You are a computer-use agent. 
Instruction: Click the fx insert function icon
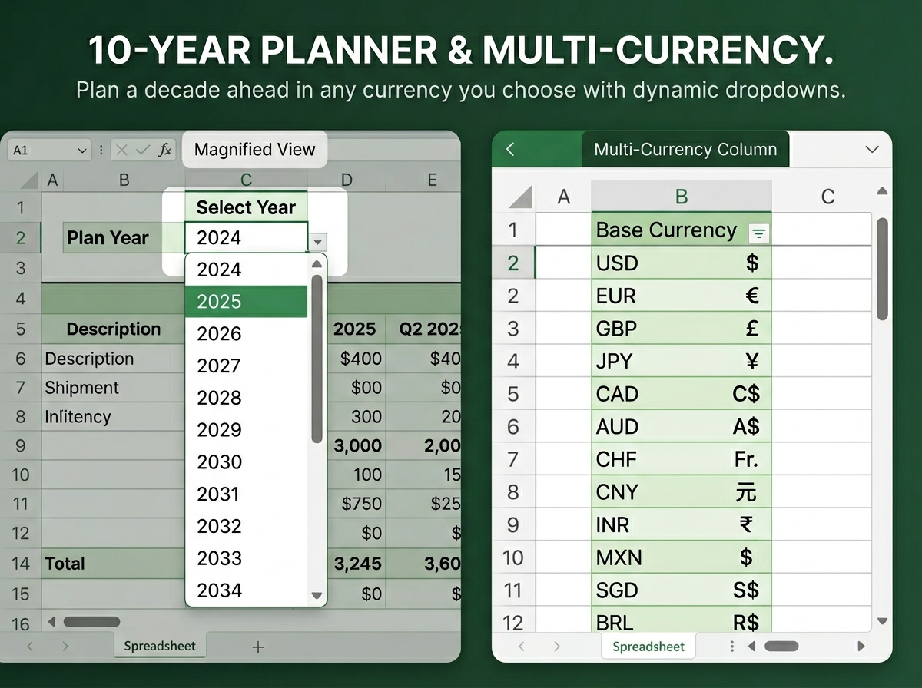click(x=164, y=150)
